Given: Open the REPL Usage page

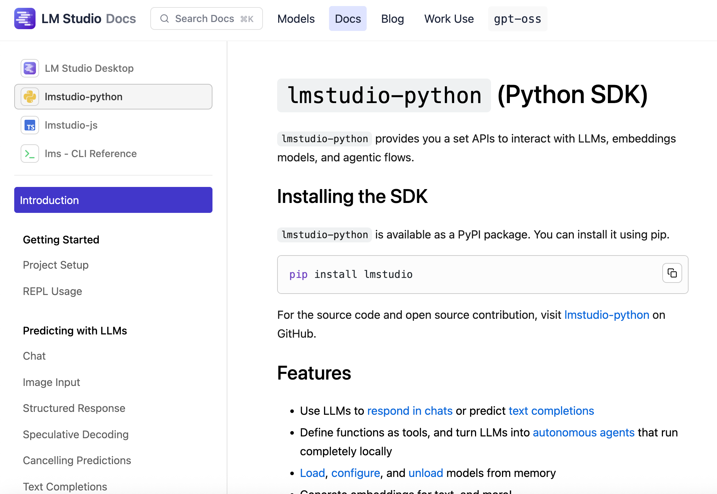Looking at the screenshot, I should coord(52,291).
